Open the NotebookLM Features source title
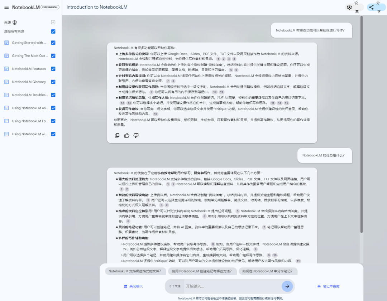 (x=29, y=69)
